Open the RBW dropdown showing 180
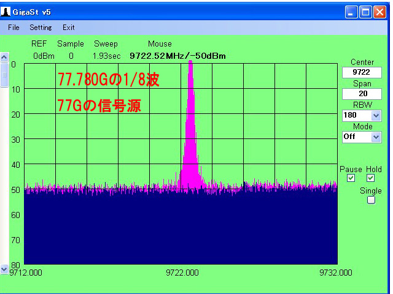The image size is (393, 294). pos(362,116)
